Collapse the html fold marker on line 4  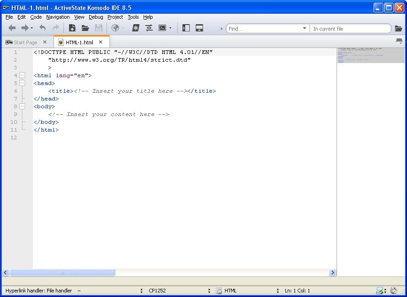point(22,75)
